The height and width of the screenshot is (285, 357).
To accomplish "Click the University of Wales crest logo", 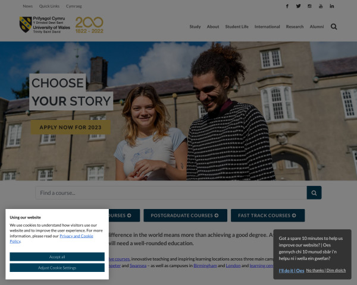I will [26, 24].
